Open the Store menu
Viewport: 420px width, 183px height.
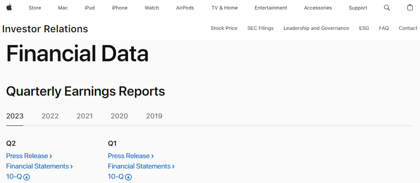click(x=35, y=8)
